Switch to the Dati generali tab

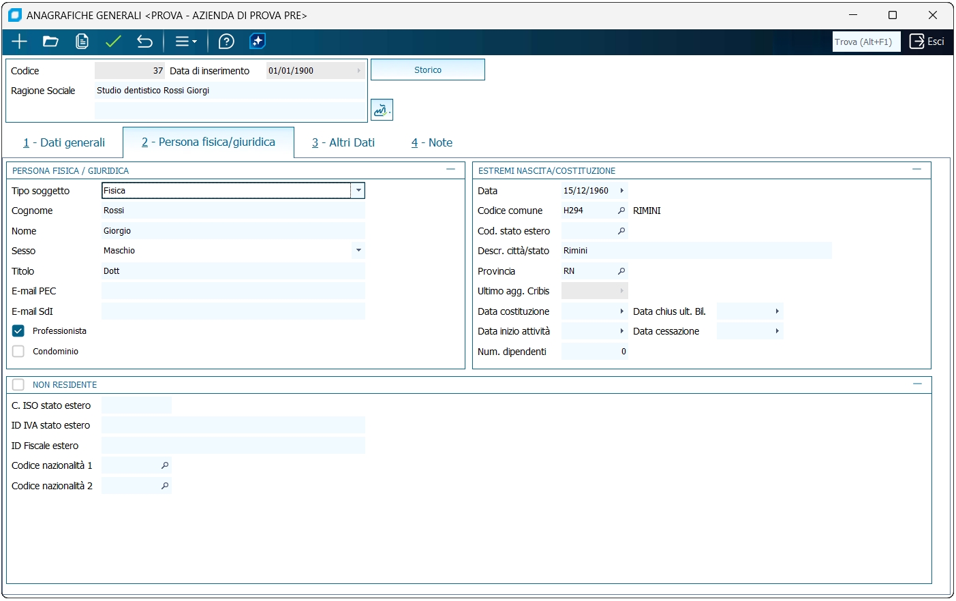[x=64, y=143]
